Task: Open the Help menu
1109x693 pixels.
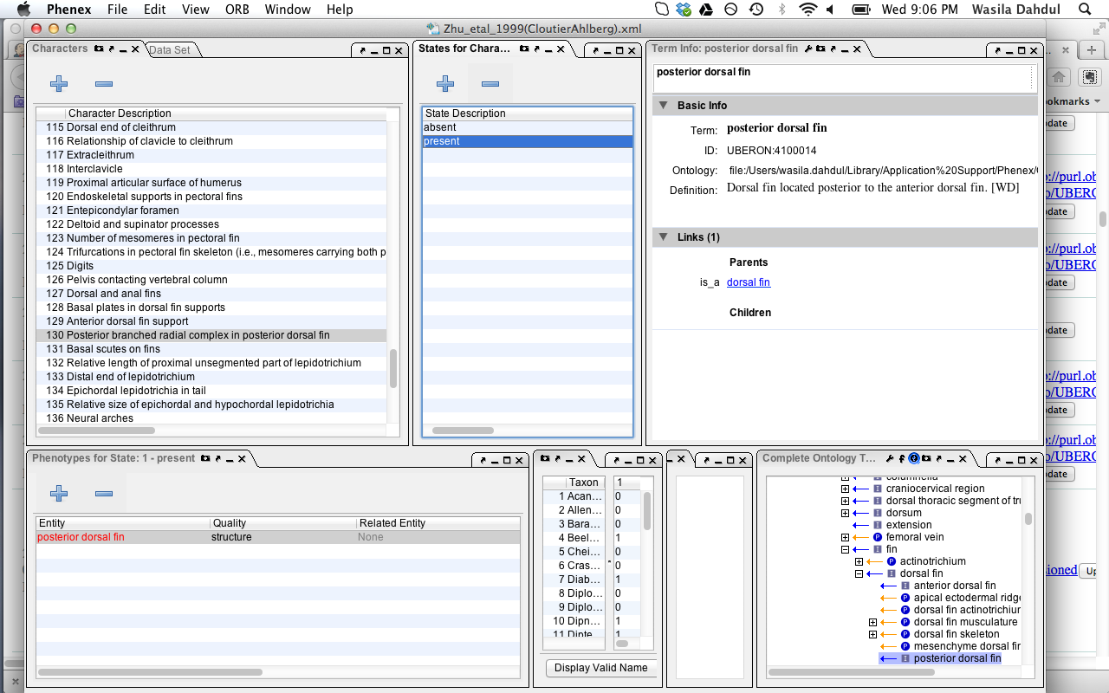Action: (x=340, y=10)
